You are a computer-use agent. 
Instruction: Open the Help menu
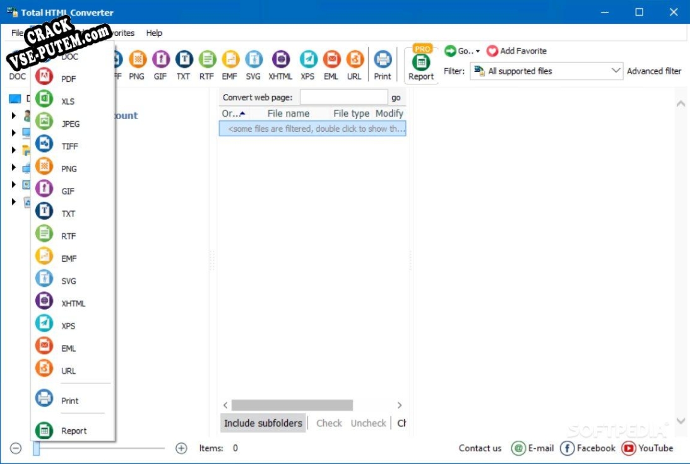153,33
